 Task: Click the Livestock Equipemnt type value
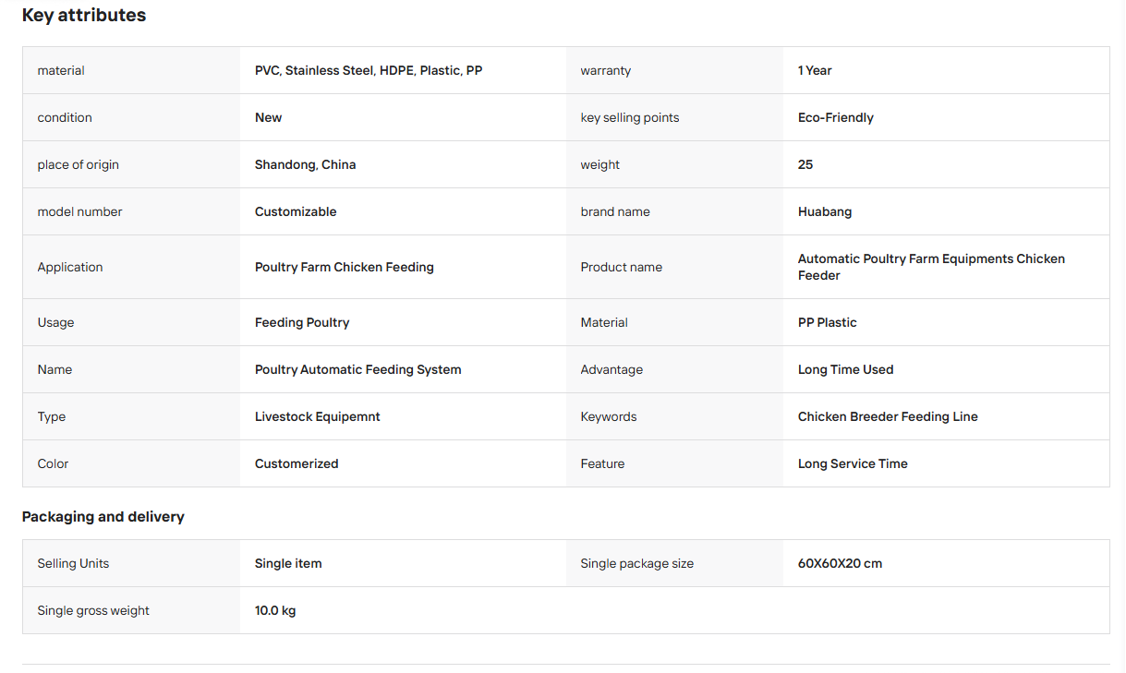click(318, 416)
